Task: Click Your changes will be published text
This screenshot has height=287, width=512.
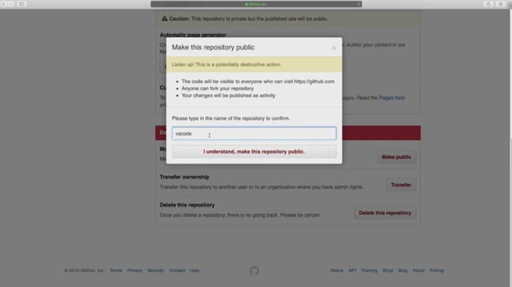Action: click(x=228, y=95)
